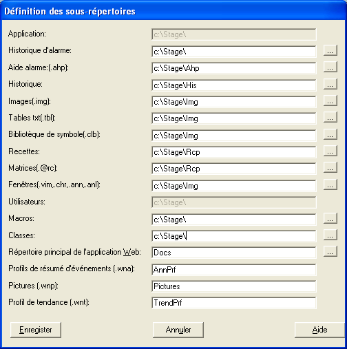Browse directory for Tables txt(.tbl)
Viewport: 347px width, 349px height.
point(330,117)
